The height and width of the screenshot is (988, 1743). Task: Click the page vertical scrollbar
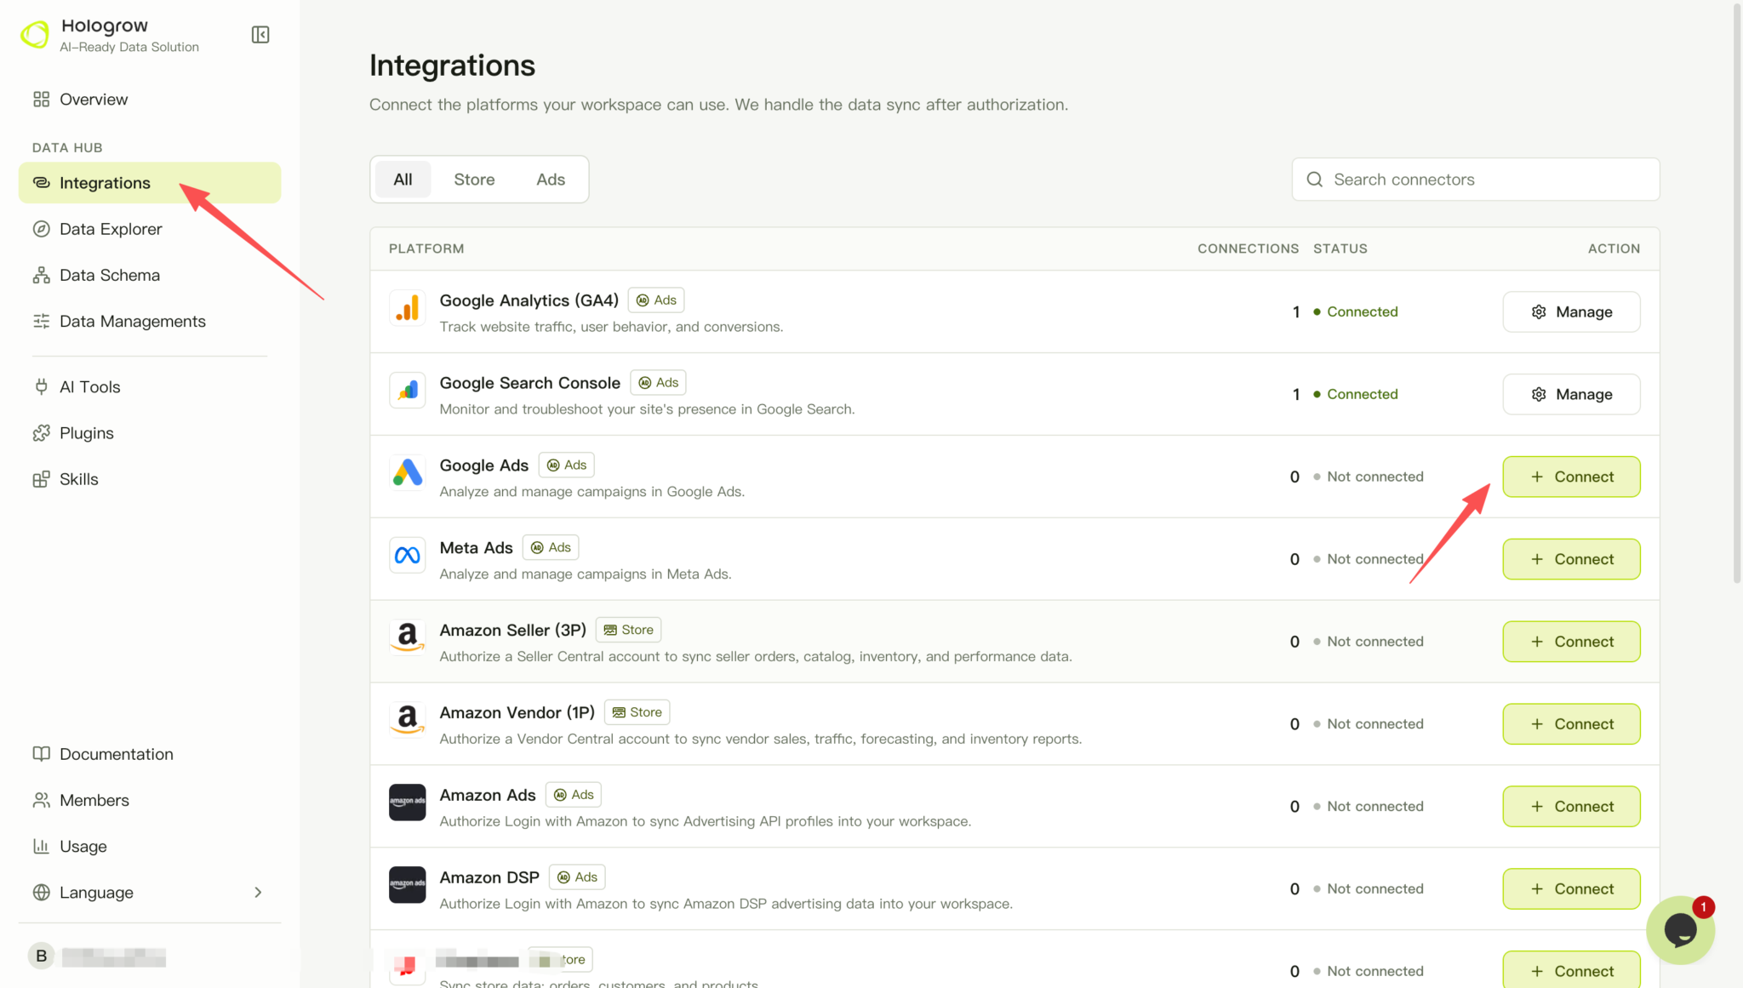(x=1737, y=294)
